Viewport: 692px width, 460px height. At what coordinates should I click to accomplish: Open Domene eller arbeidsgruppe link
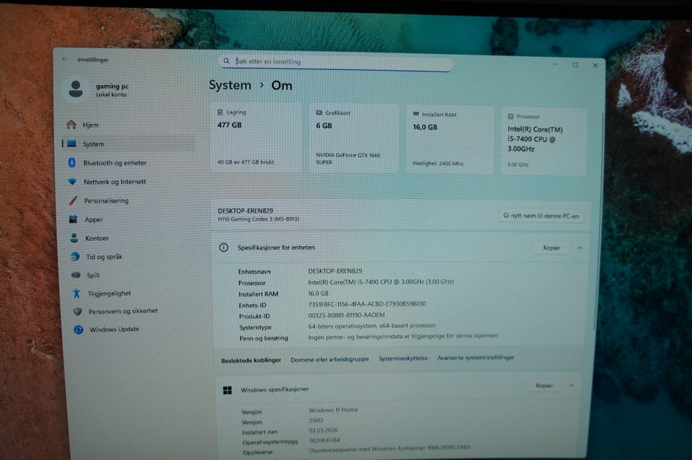tap(329, 359)
